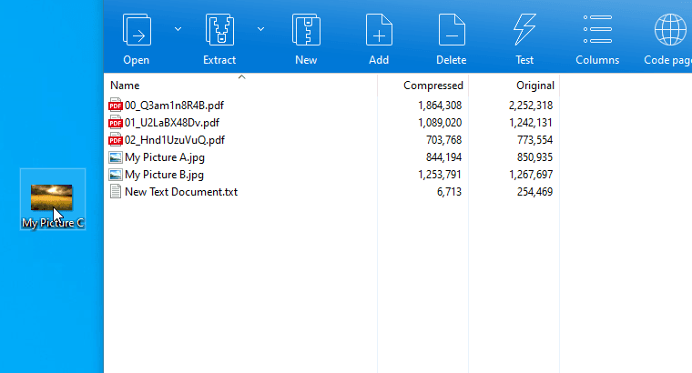Expand the dropdown arrow beside Open
This screenshot has width=692, height=373.
coord(178,29)
